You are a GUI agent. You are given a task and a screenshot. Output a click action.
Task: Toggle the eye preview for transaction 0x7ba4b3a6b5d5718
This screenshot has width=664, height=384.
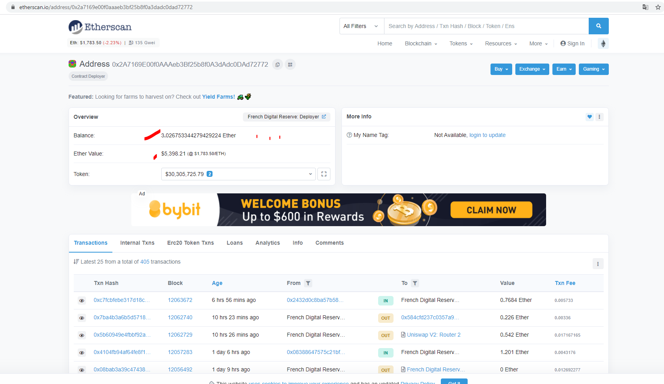click(x=82, y=318)
